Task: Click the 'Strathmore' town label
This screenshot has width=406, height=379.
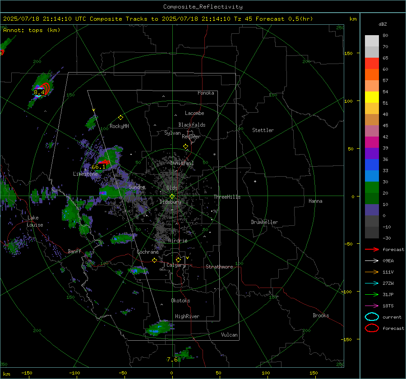Action: coord(219,267)
